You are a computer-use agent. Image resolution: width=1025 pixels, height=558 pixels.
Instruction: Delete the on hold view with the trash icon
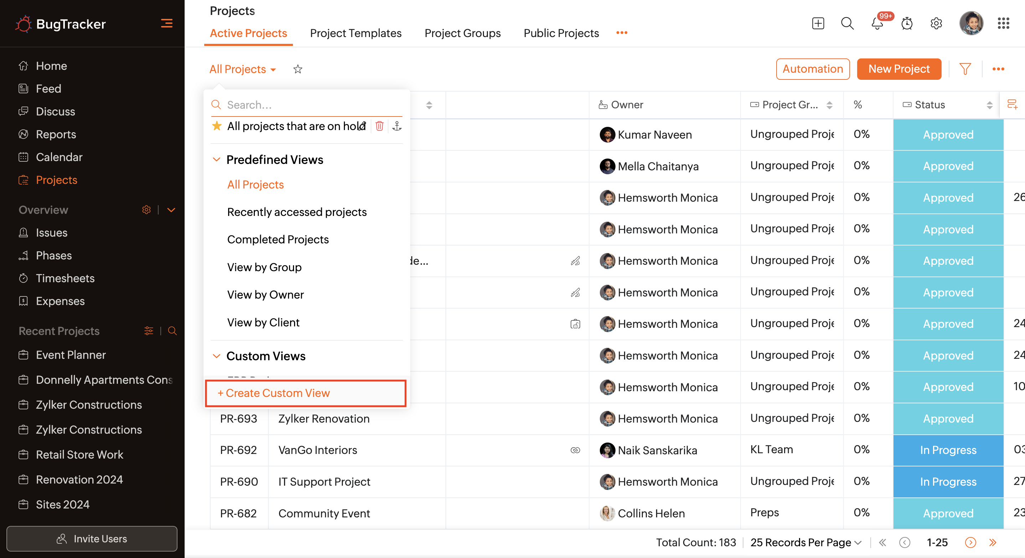point(379,126)
